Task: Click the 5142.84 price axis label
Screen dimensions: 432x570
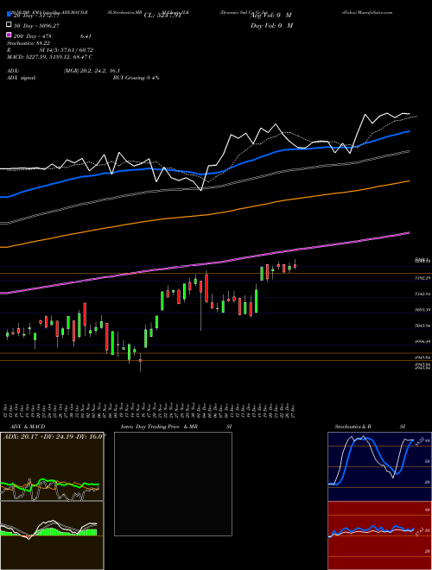Action: pyautogui.click(x=422, y=294)
